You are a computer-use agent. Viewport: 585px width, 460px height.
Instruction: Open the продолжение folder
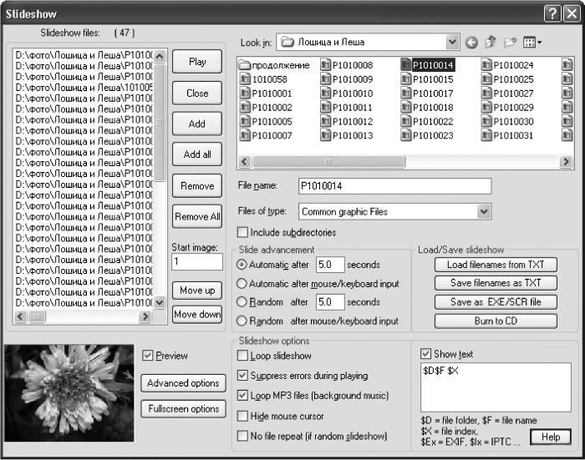tap(275, 65)
